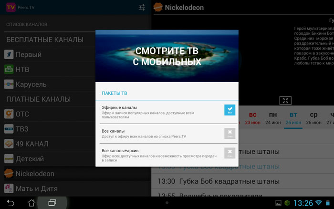Open channel Первый by its name
Screen dimensions: 334x209
(x=29, y=54)
